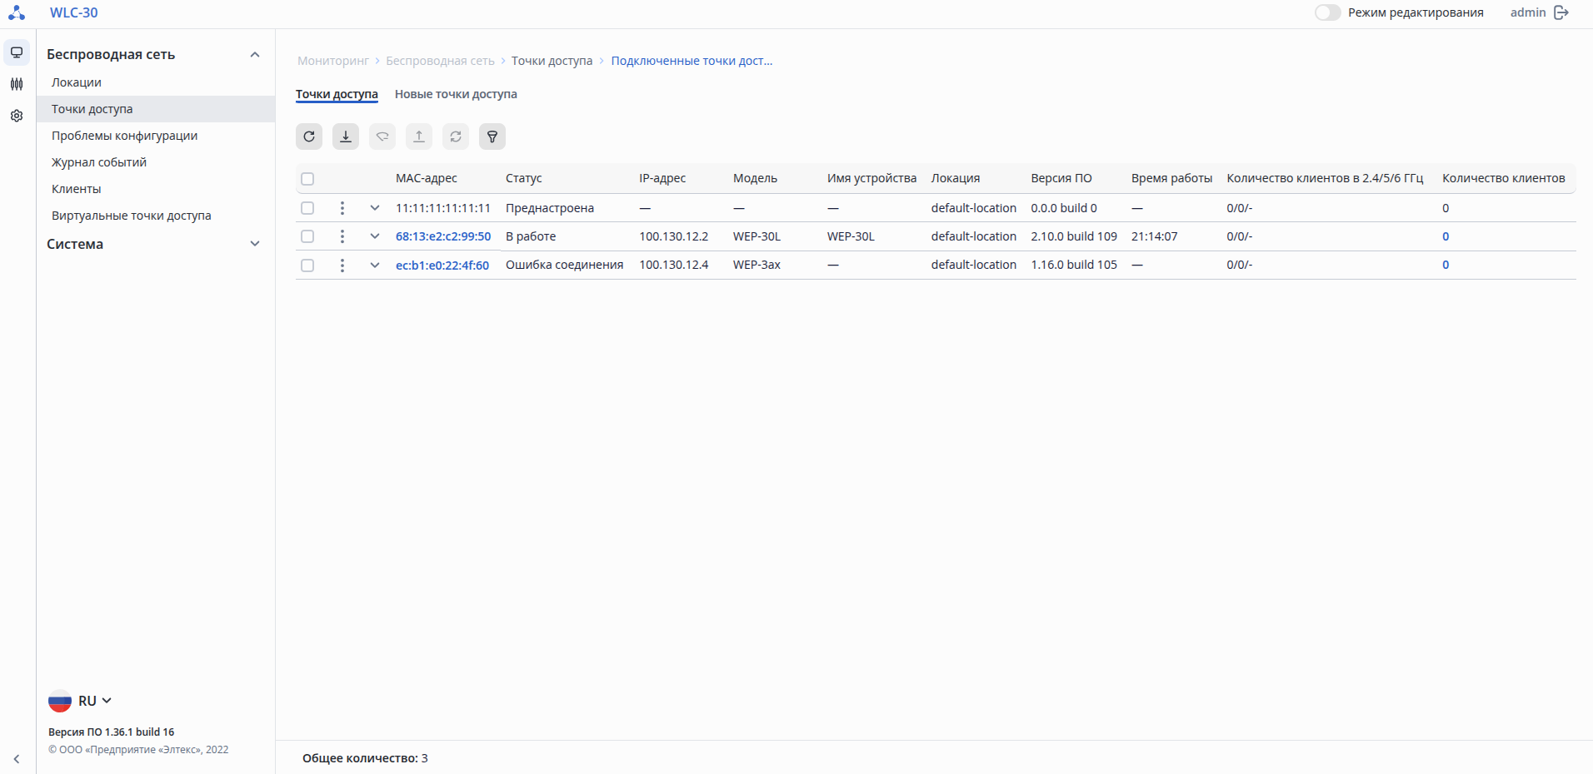Viewport: 1593px width, 774px height.
Task: Tick checkbox for the 11:11:11:11:11:11 row
Action: [x=307, y=208]
